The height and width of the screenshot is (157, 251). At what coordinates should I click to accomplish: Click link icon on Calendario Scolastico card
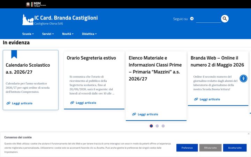pos(8,103)
